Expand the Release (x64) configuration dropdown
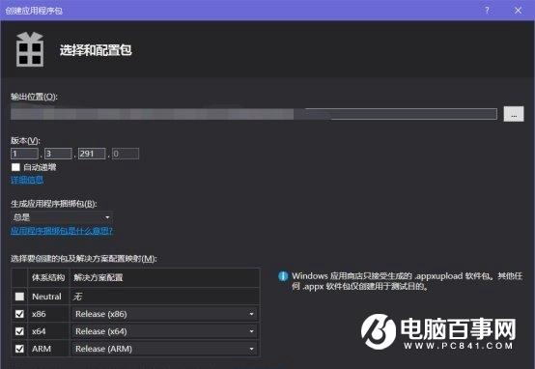Image resolution: width=535 pixels, height=369 pixels. 164,331
